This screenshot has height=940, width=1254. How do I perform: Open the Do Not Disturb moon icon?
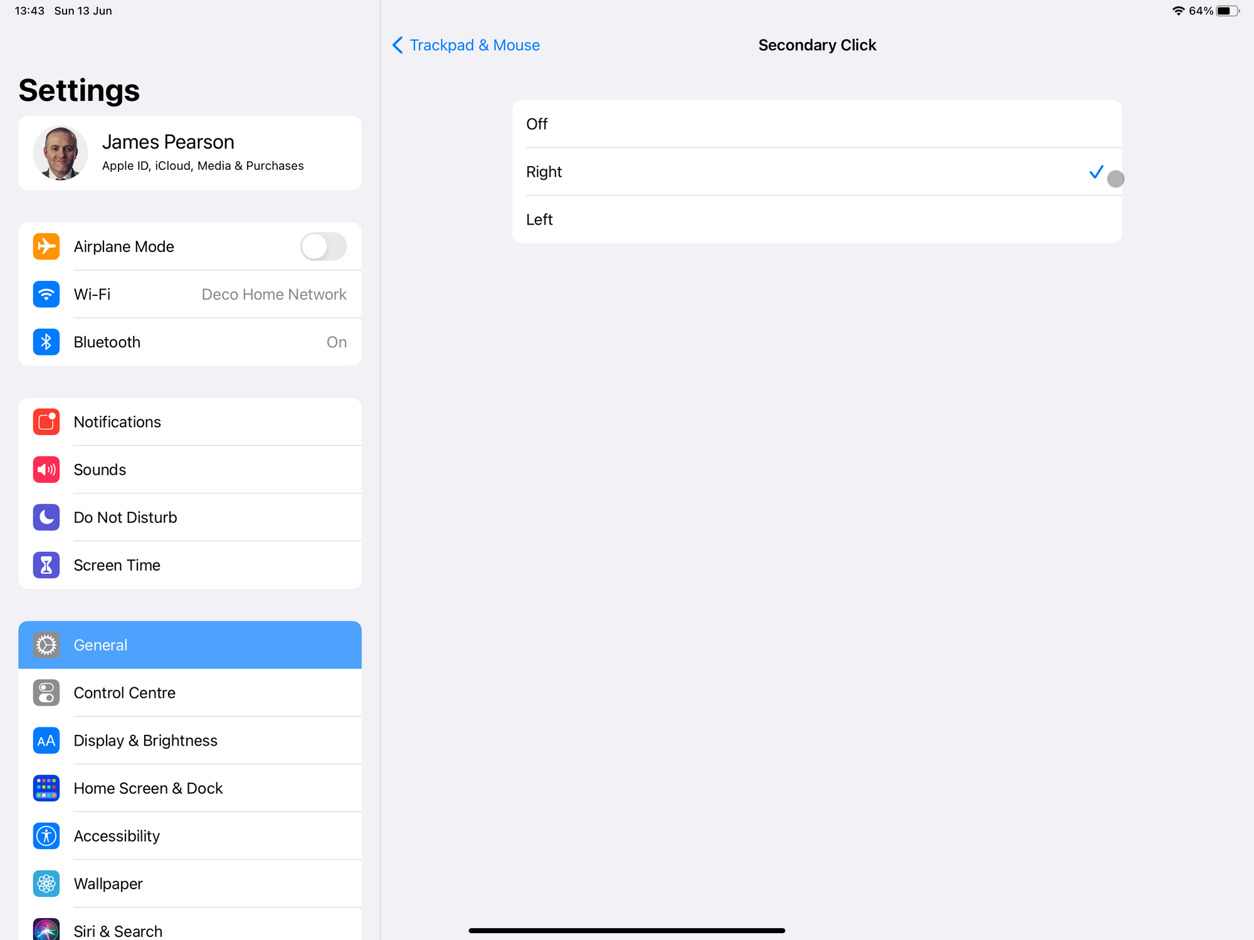[46, 517]
